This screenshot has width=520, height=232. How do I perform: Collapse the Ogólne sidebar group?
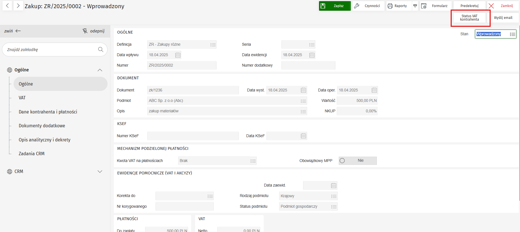click(x=100, y=70)
